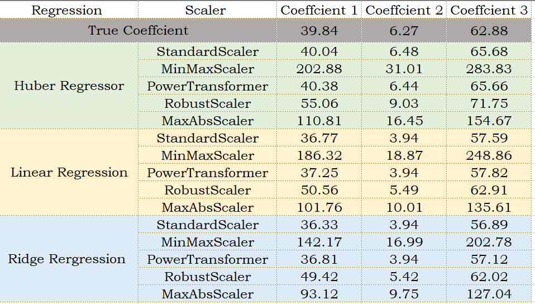Click the Coeffcient 1 header cell
This screenshot has height=304, width=535.
point(320,10)
